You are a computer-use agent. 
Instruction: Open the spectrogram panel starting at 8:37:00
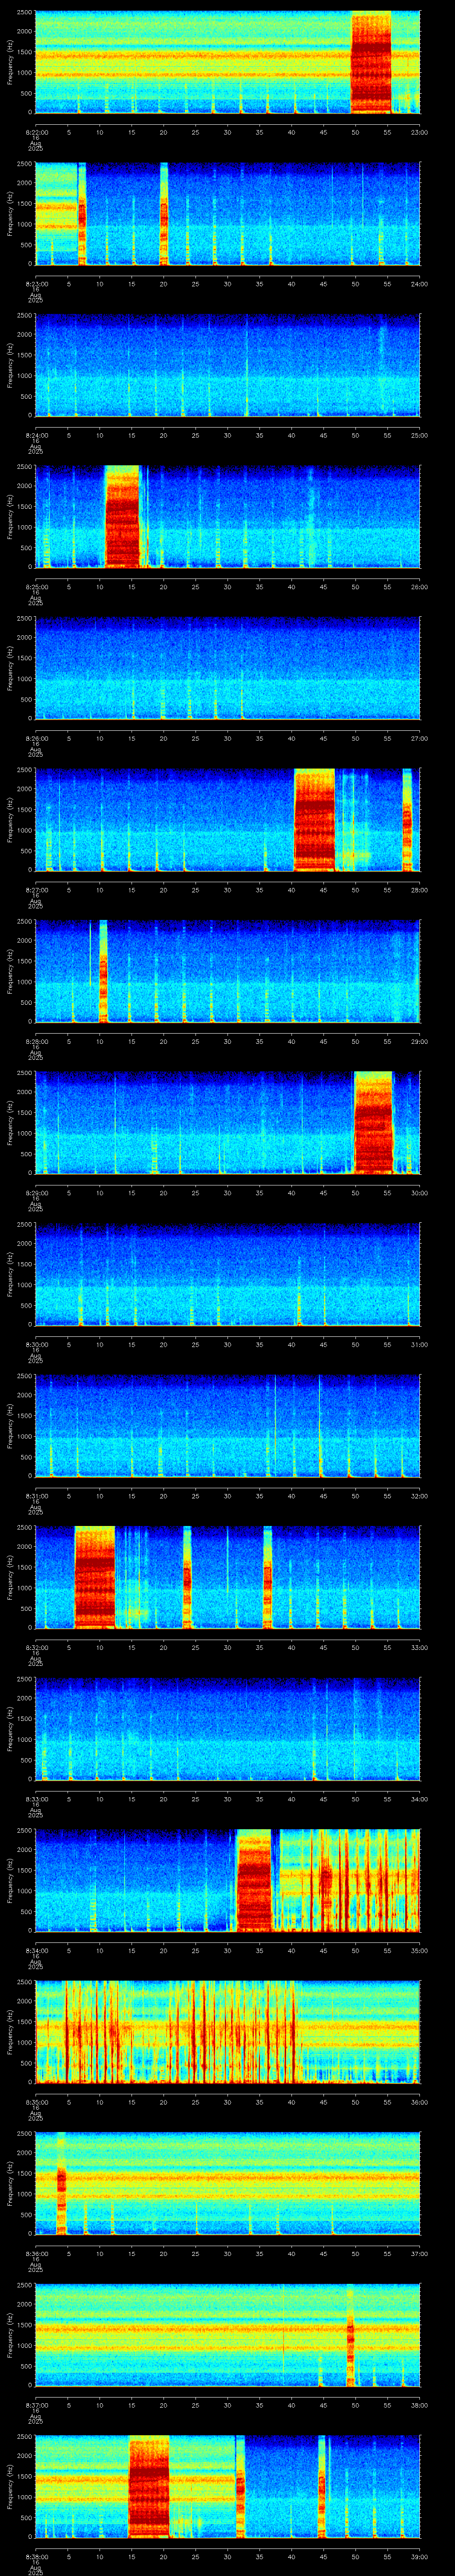coord(227,2335)
